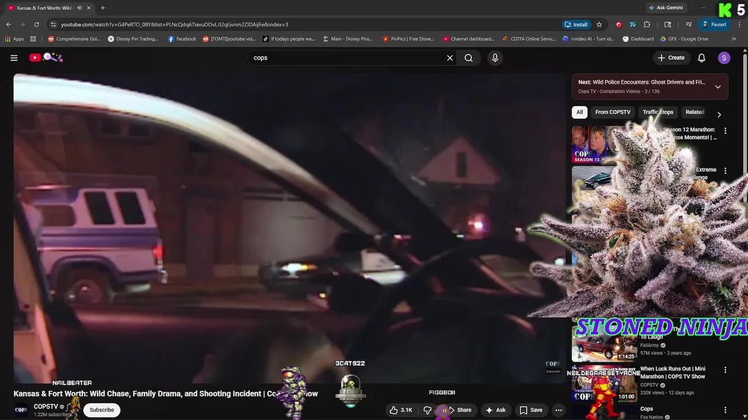The height and width of the screenshot is (420, 748).
Task: Open the Create button
Action: (671, 58)
